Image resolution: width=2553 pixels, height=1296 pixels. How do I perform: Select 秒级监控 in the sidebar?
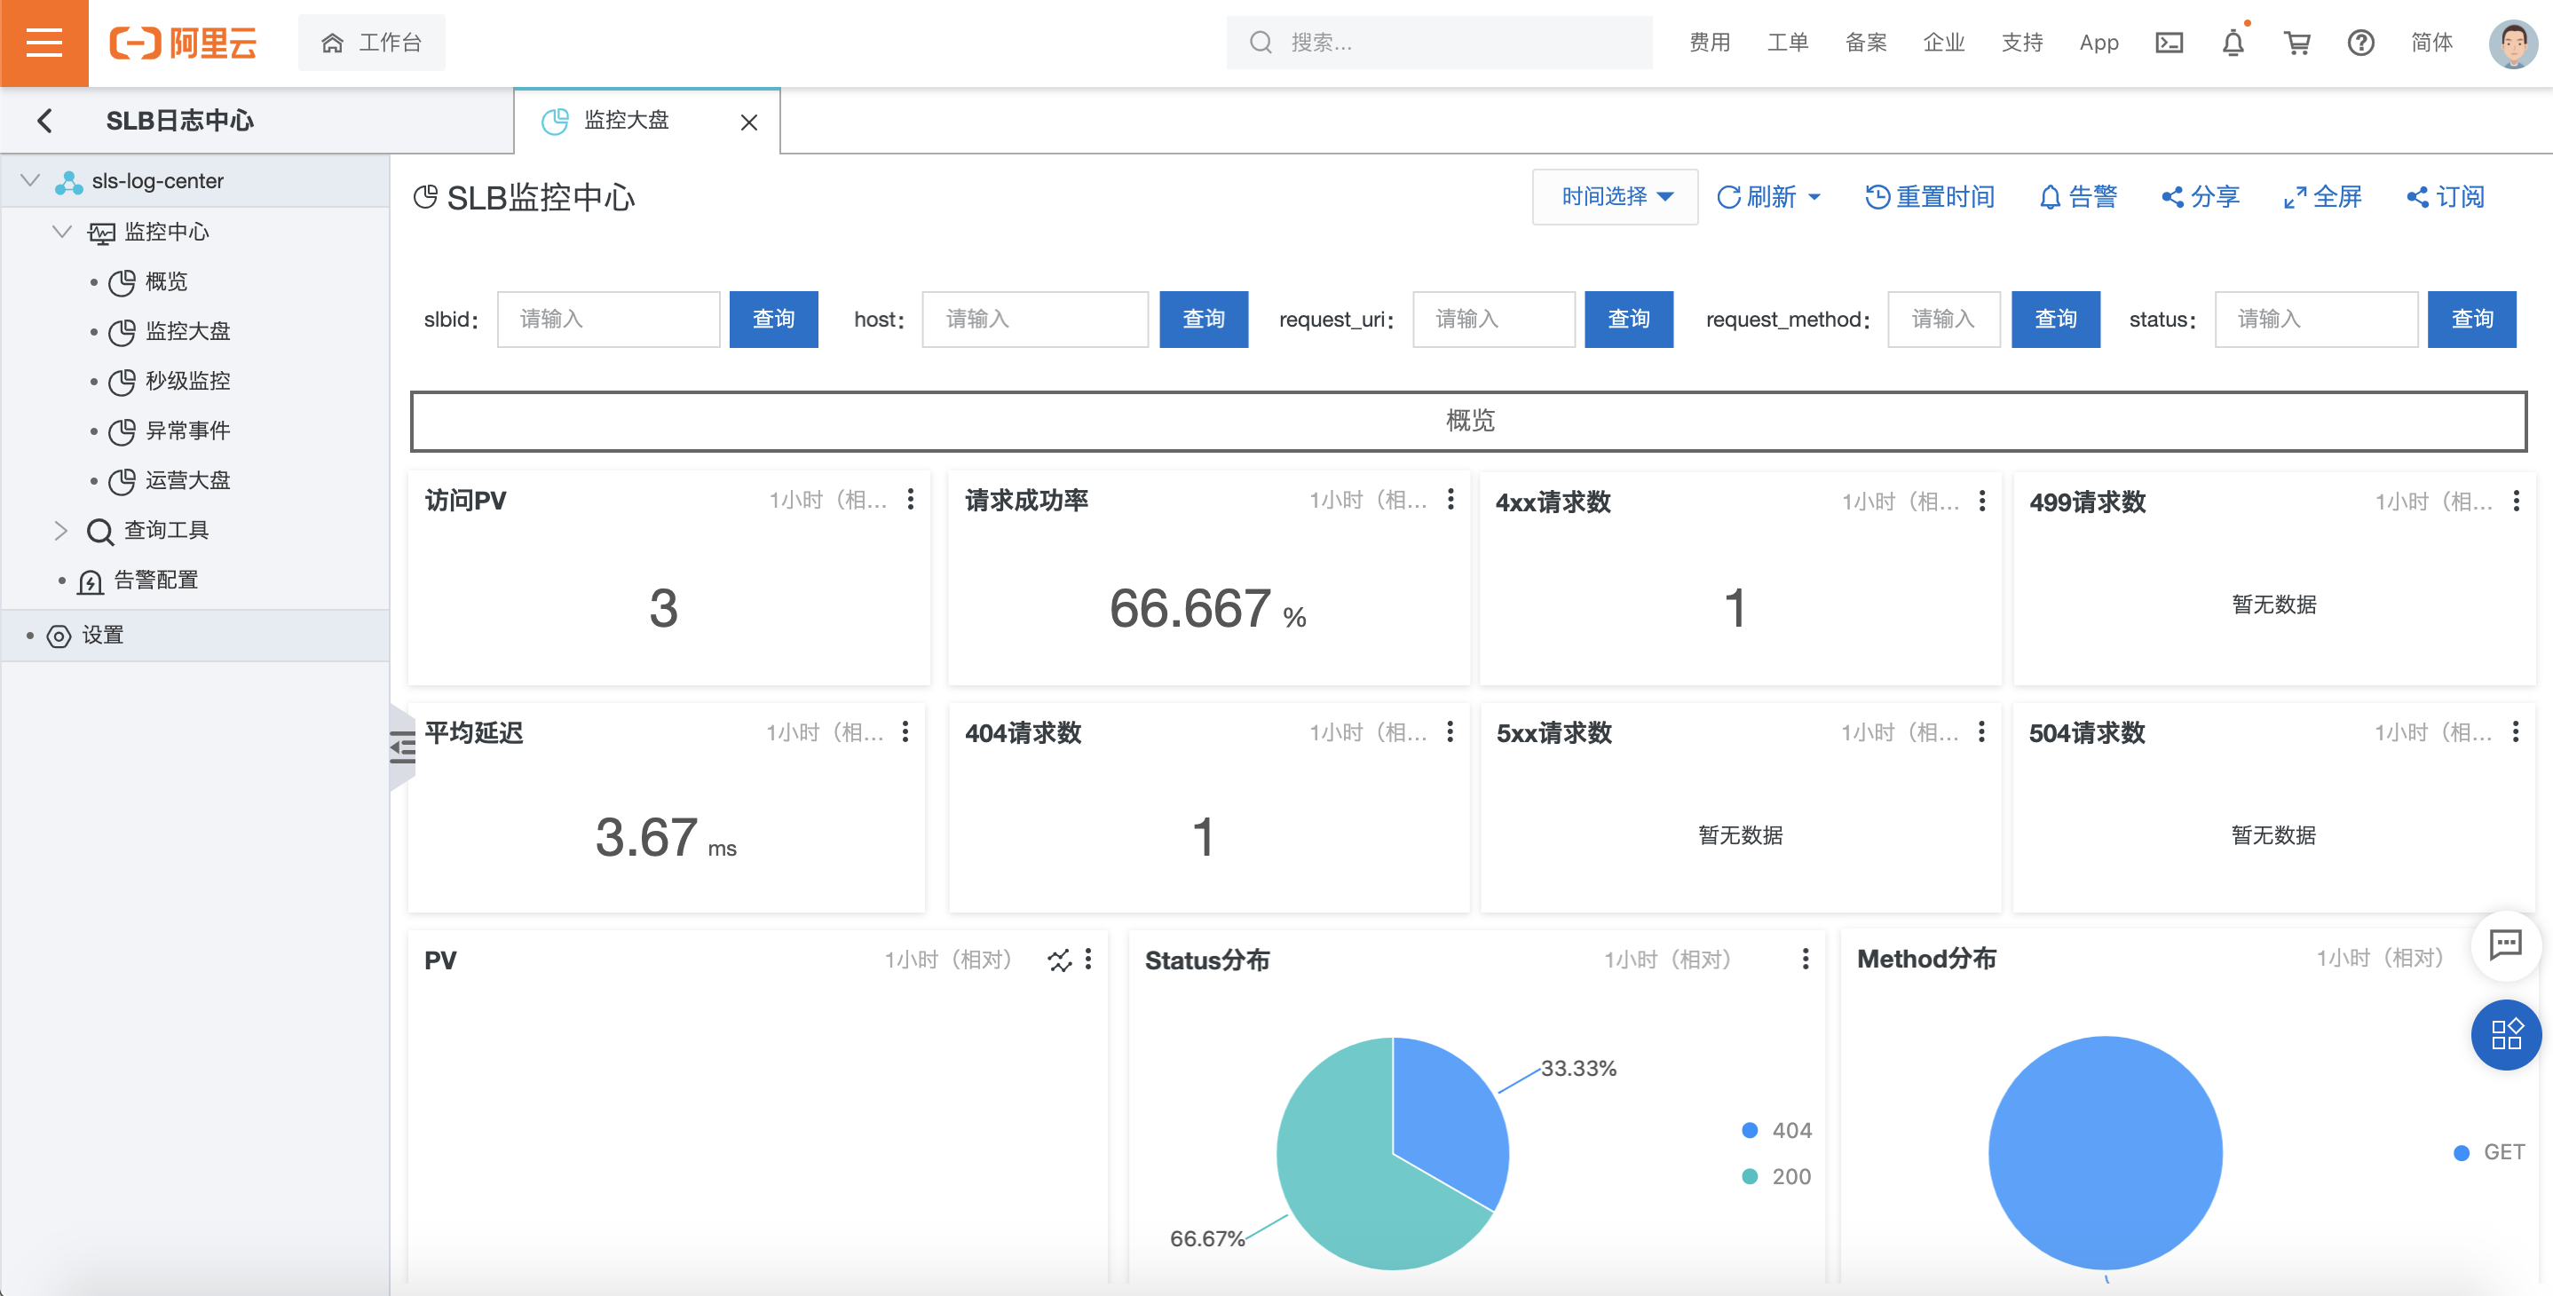coord(187,381)
